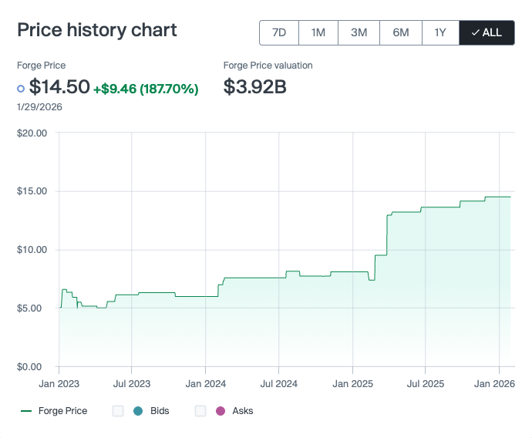The image size is (532, 438).
Task: Click the circle icon beside the $14.50 price
Action: pos(21,89)
